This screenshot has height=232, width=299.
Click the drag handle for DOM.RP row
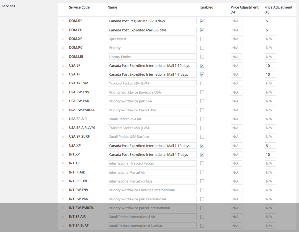click(x=63, y=21)
